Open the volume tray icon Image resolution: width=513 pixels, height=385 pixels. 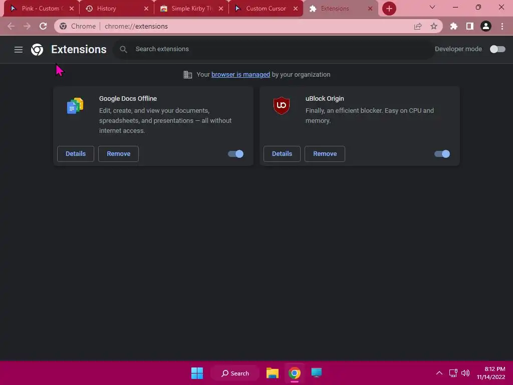click(465, 373)
